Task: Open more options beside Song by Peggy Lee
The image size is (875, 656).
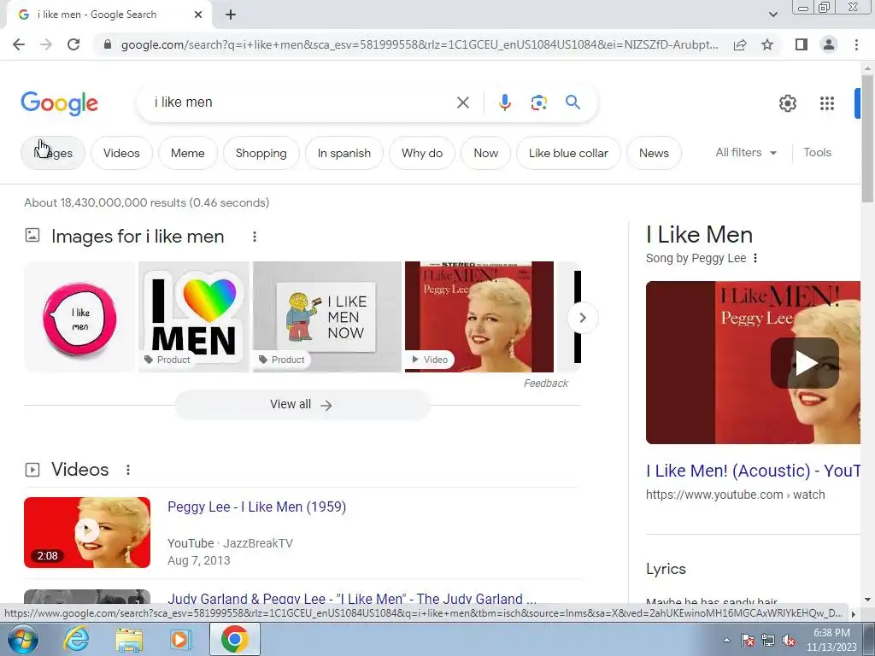Action: pyautogui.click(x=755, y=258)
